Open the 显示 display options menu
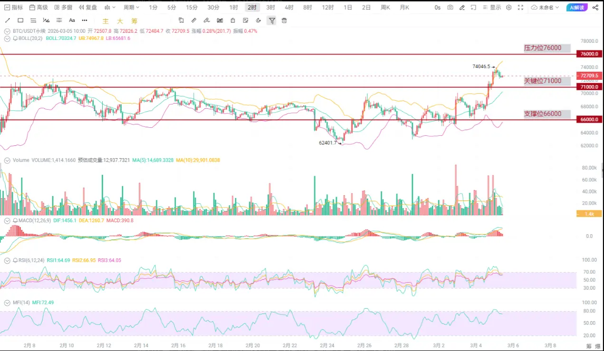 click(x=492, y=8)
